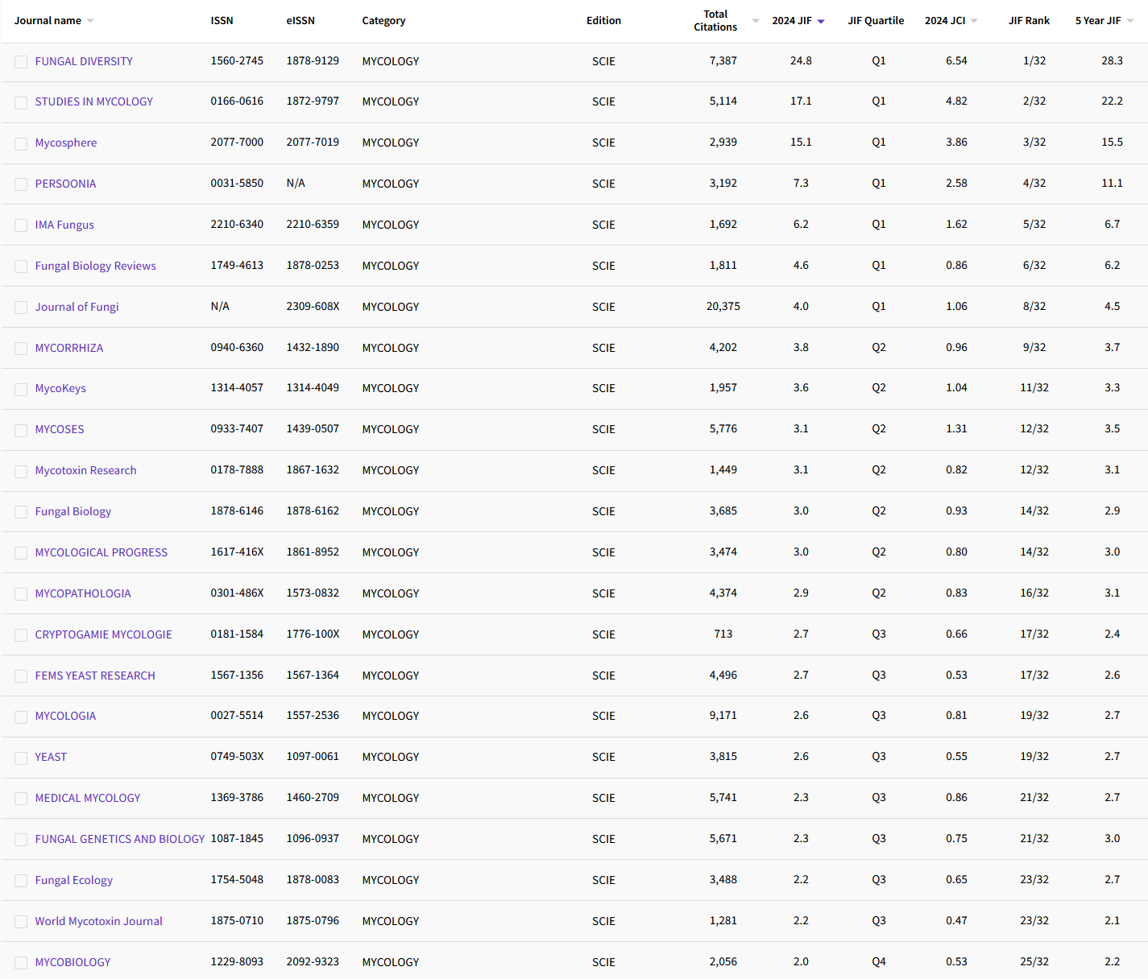
Task: Sort by 2024 JIF arrow
Action: pyautogui.click(x=821, y=22)
